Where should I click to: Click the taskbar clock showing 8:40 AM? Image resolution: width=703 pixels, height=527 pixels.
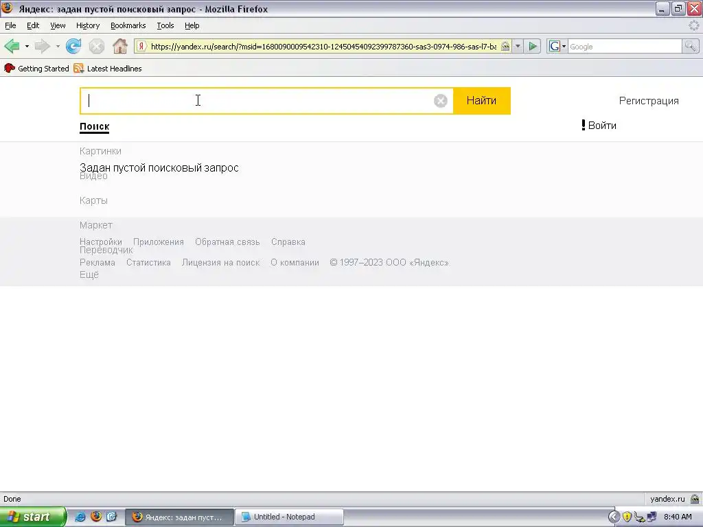click(678, 517)
